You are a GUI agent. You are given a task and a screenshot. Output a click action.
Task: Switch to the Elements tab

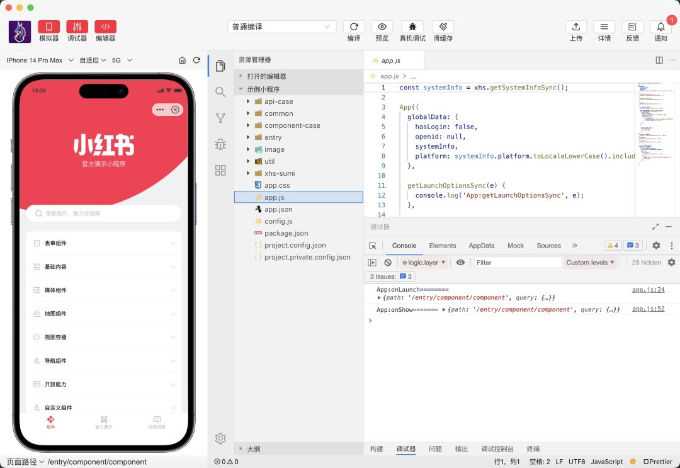[x=442, y=246]
